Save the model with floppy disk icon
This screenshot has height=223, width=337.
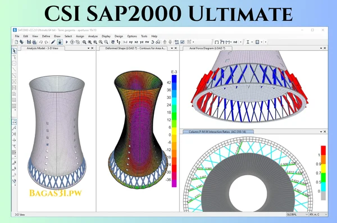[x=29, y=42]
